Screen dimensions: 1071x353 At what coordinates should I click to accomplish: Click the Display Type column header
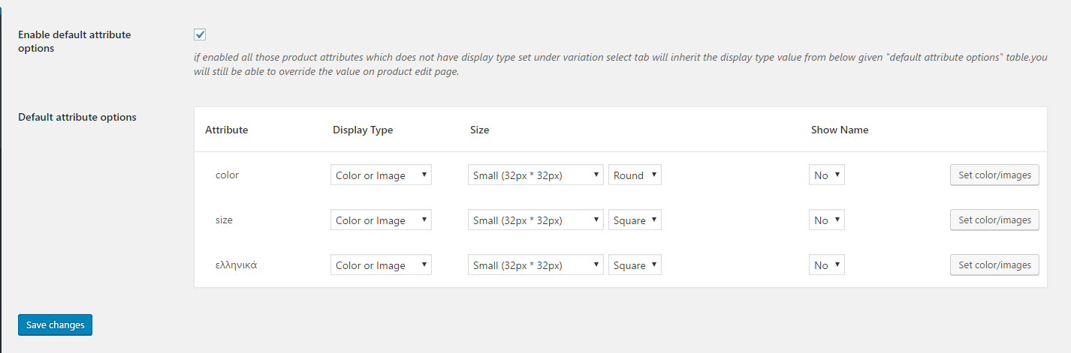[x=363, y=130]
